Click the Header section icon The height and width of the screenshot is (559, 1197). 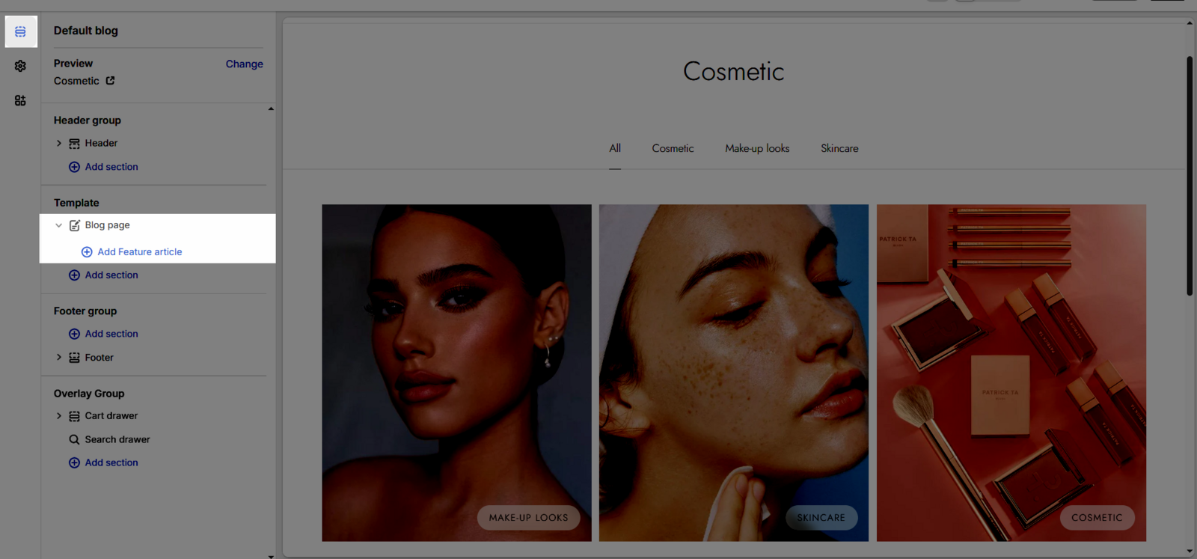(x=74, y=144)
